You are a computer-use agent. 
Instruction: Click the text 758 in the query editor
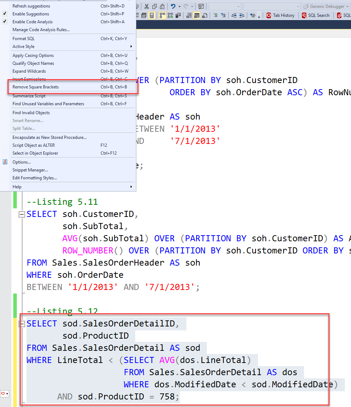point(167,397)
